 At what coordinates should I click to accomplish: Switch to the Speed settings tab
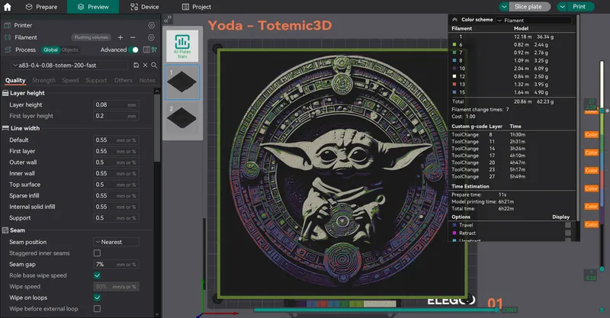click(70, 80)
